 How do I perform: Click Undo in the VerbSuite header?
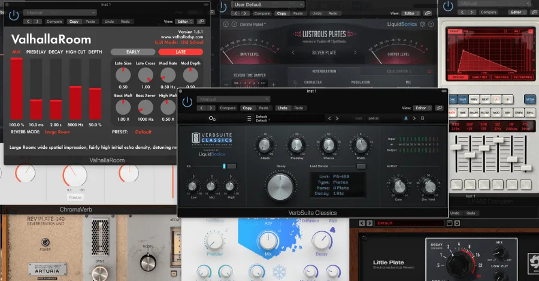(283, 108)
